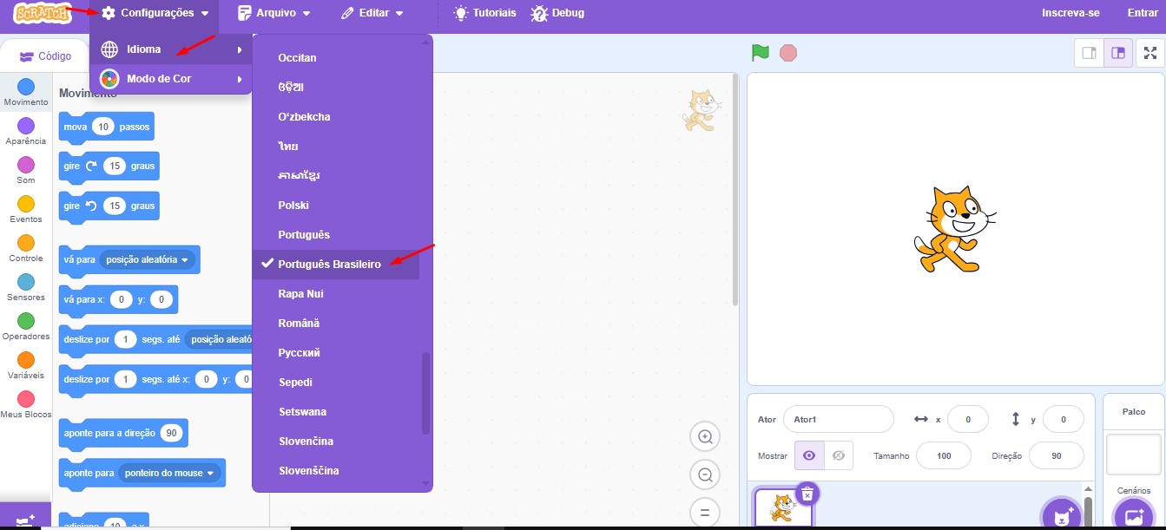Click the sprite name field Ator1
This screenshot has height=530, width=1166.
click(x=837, y=419)
